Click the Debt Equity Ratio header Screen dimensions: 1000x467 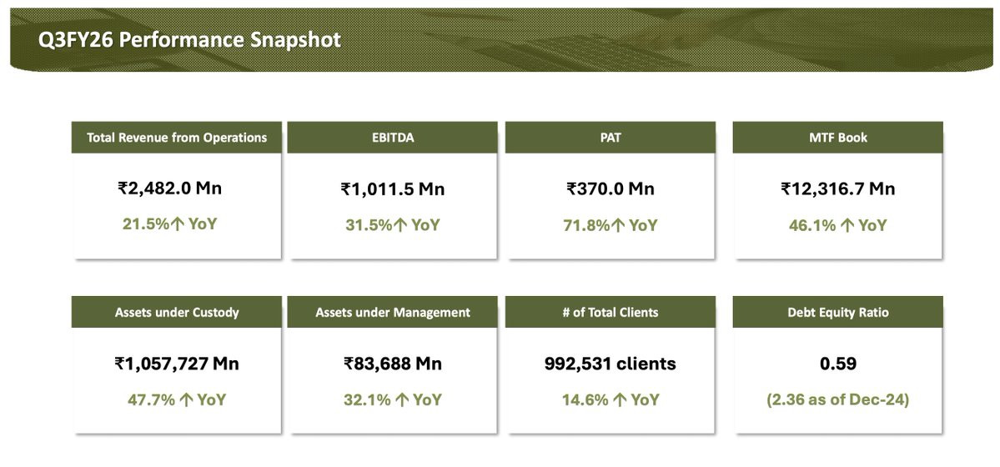pyautogui.click(x=837, y=313)
